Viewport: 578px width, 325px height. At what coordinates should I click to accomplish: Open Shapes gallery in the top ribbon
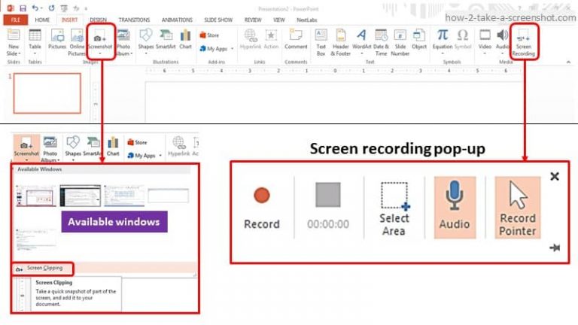[x=145, y=41]
